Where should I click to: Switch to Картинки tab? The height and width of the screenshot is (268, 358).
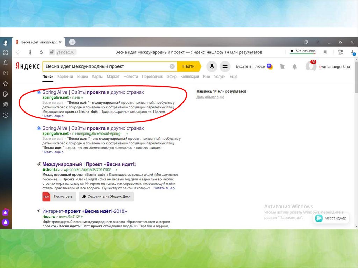tap(65, 77)
